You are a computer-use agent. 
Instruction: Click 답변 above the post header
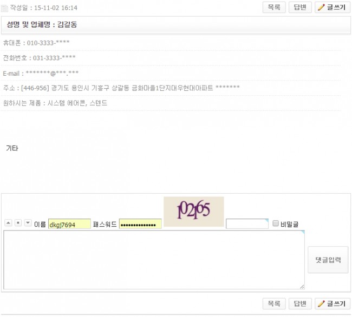pos(300,8)
